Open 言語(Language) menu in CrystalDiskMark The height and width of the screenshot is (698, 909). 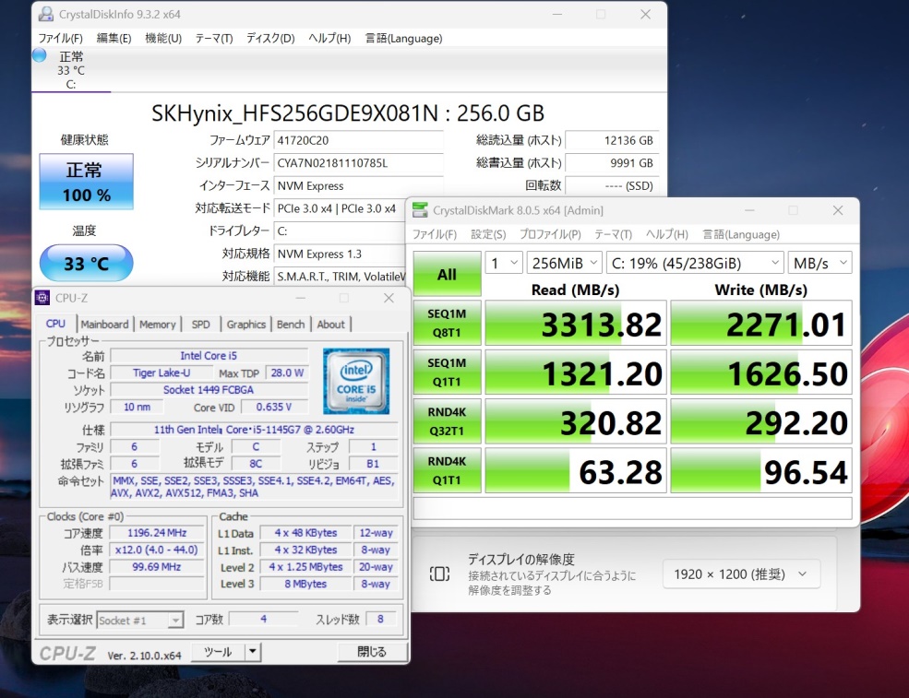(741, 234)
